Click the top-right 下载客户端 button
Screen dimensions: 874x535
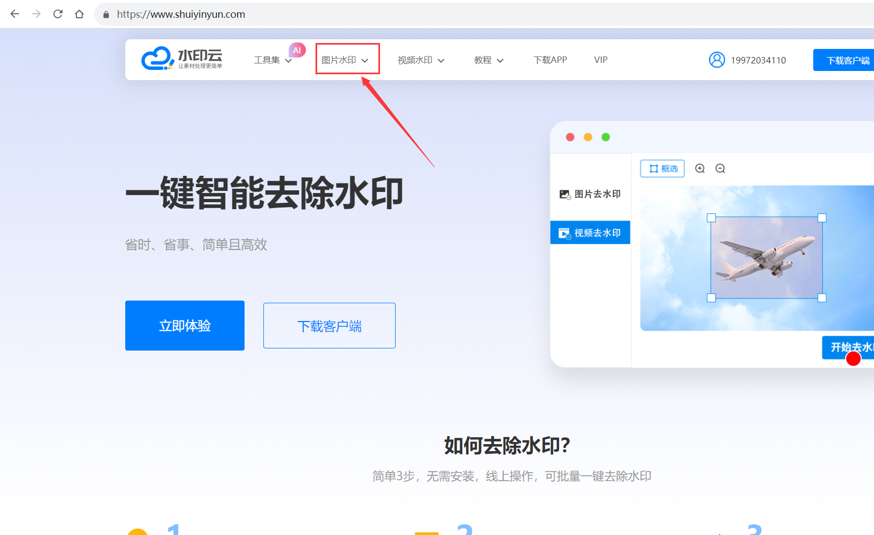click(x=844, y=60)
